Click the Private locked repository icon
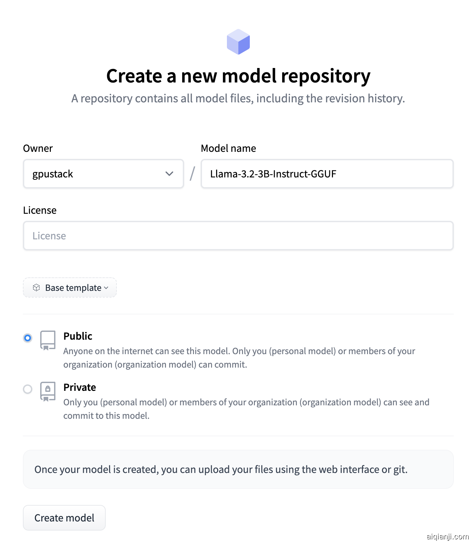Screen dimensions: 472x544 click(48, 391)
